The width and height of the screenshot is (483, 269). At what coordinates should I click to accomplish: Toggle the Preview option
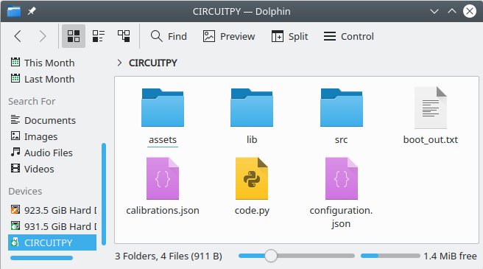[229, 36]
